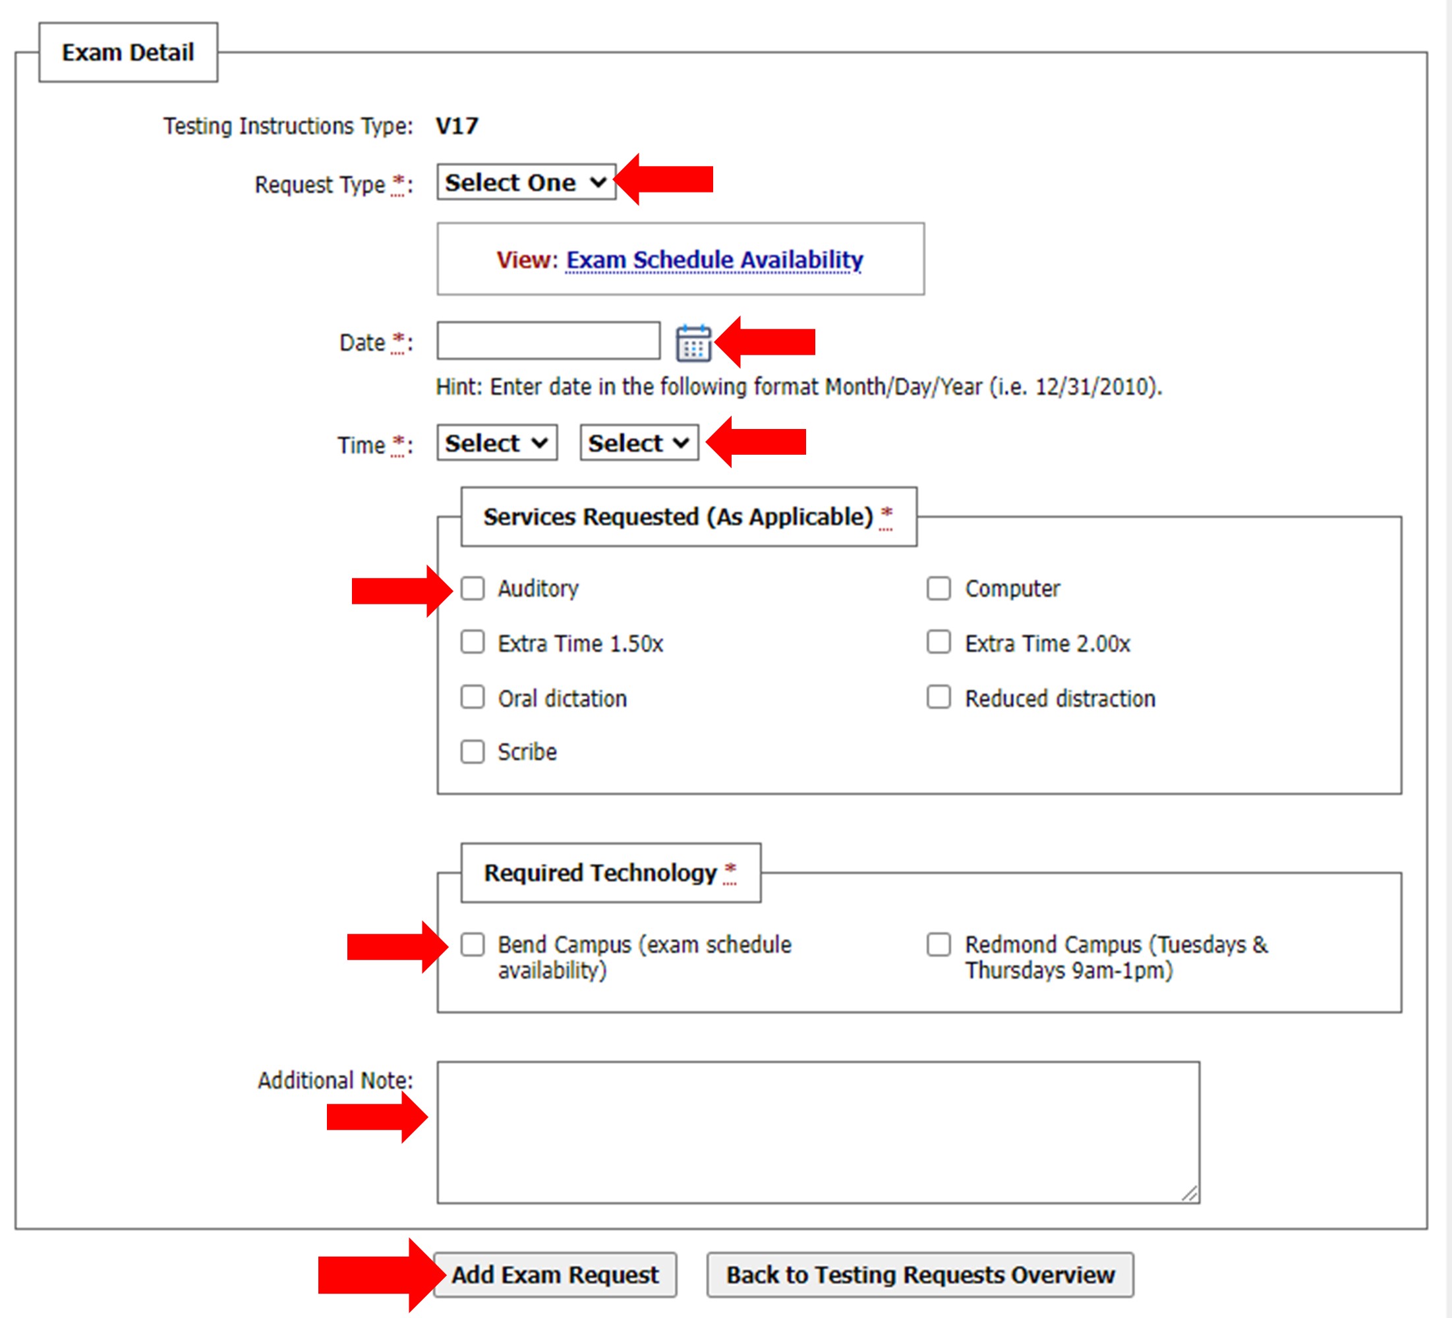Open the first Time Select dropdown
Image resolution: width=1452 pixels, height=1318 pixels.
pyautogui.click(x=497, y=442)
